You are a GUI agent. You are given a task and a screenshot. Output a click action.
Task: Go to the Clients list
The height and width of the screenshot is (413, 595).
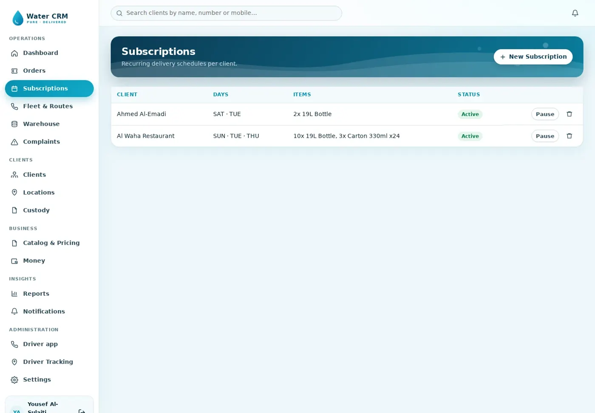coord(49,175)
